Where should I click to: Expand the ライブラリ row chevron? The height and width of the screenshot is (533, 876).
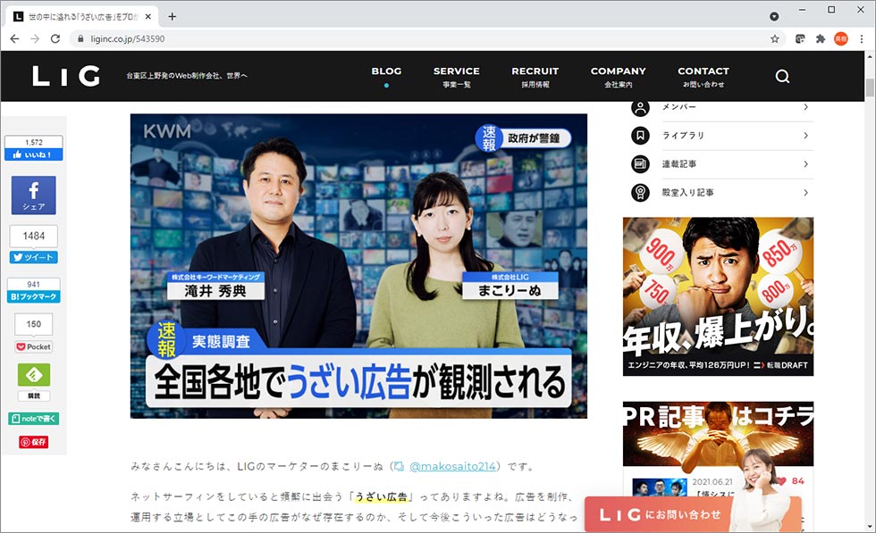[x=805, y=136]
